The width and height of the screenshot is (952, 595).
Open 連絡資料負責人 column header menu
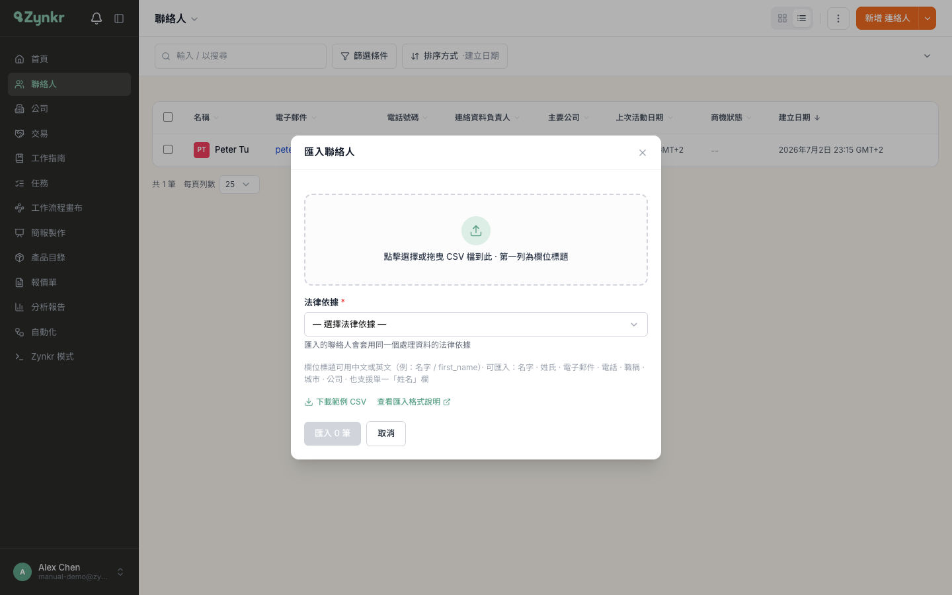pos(487,118)
